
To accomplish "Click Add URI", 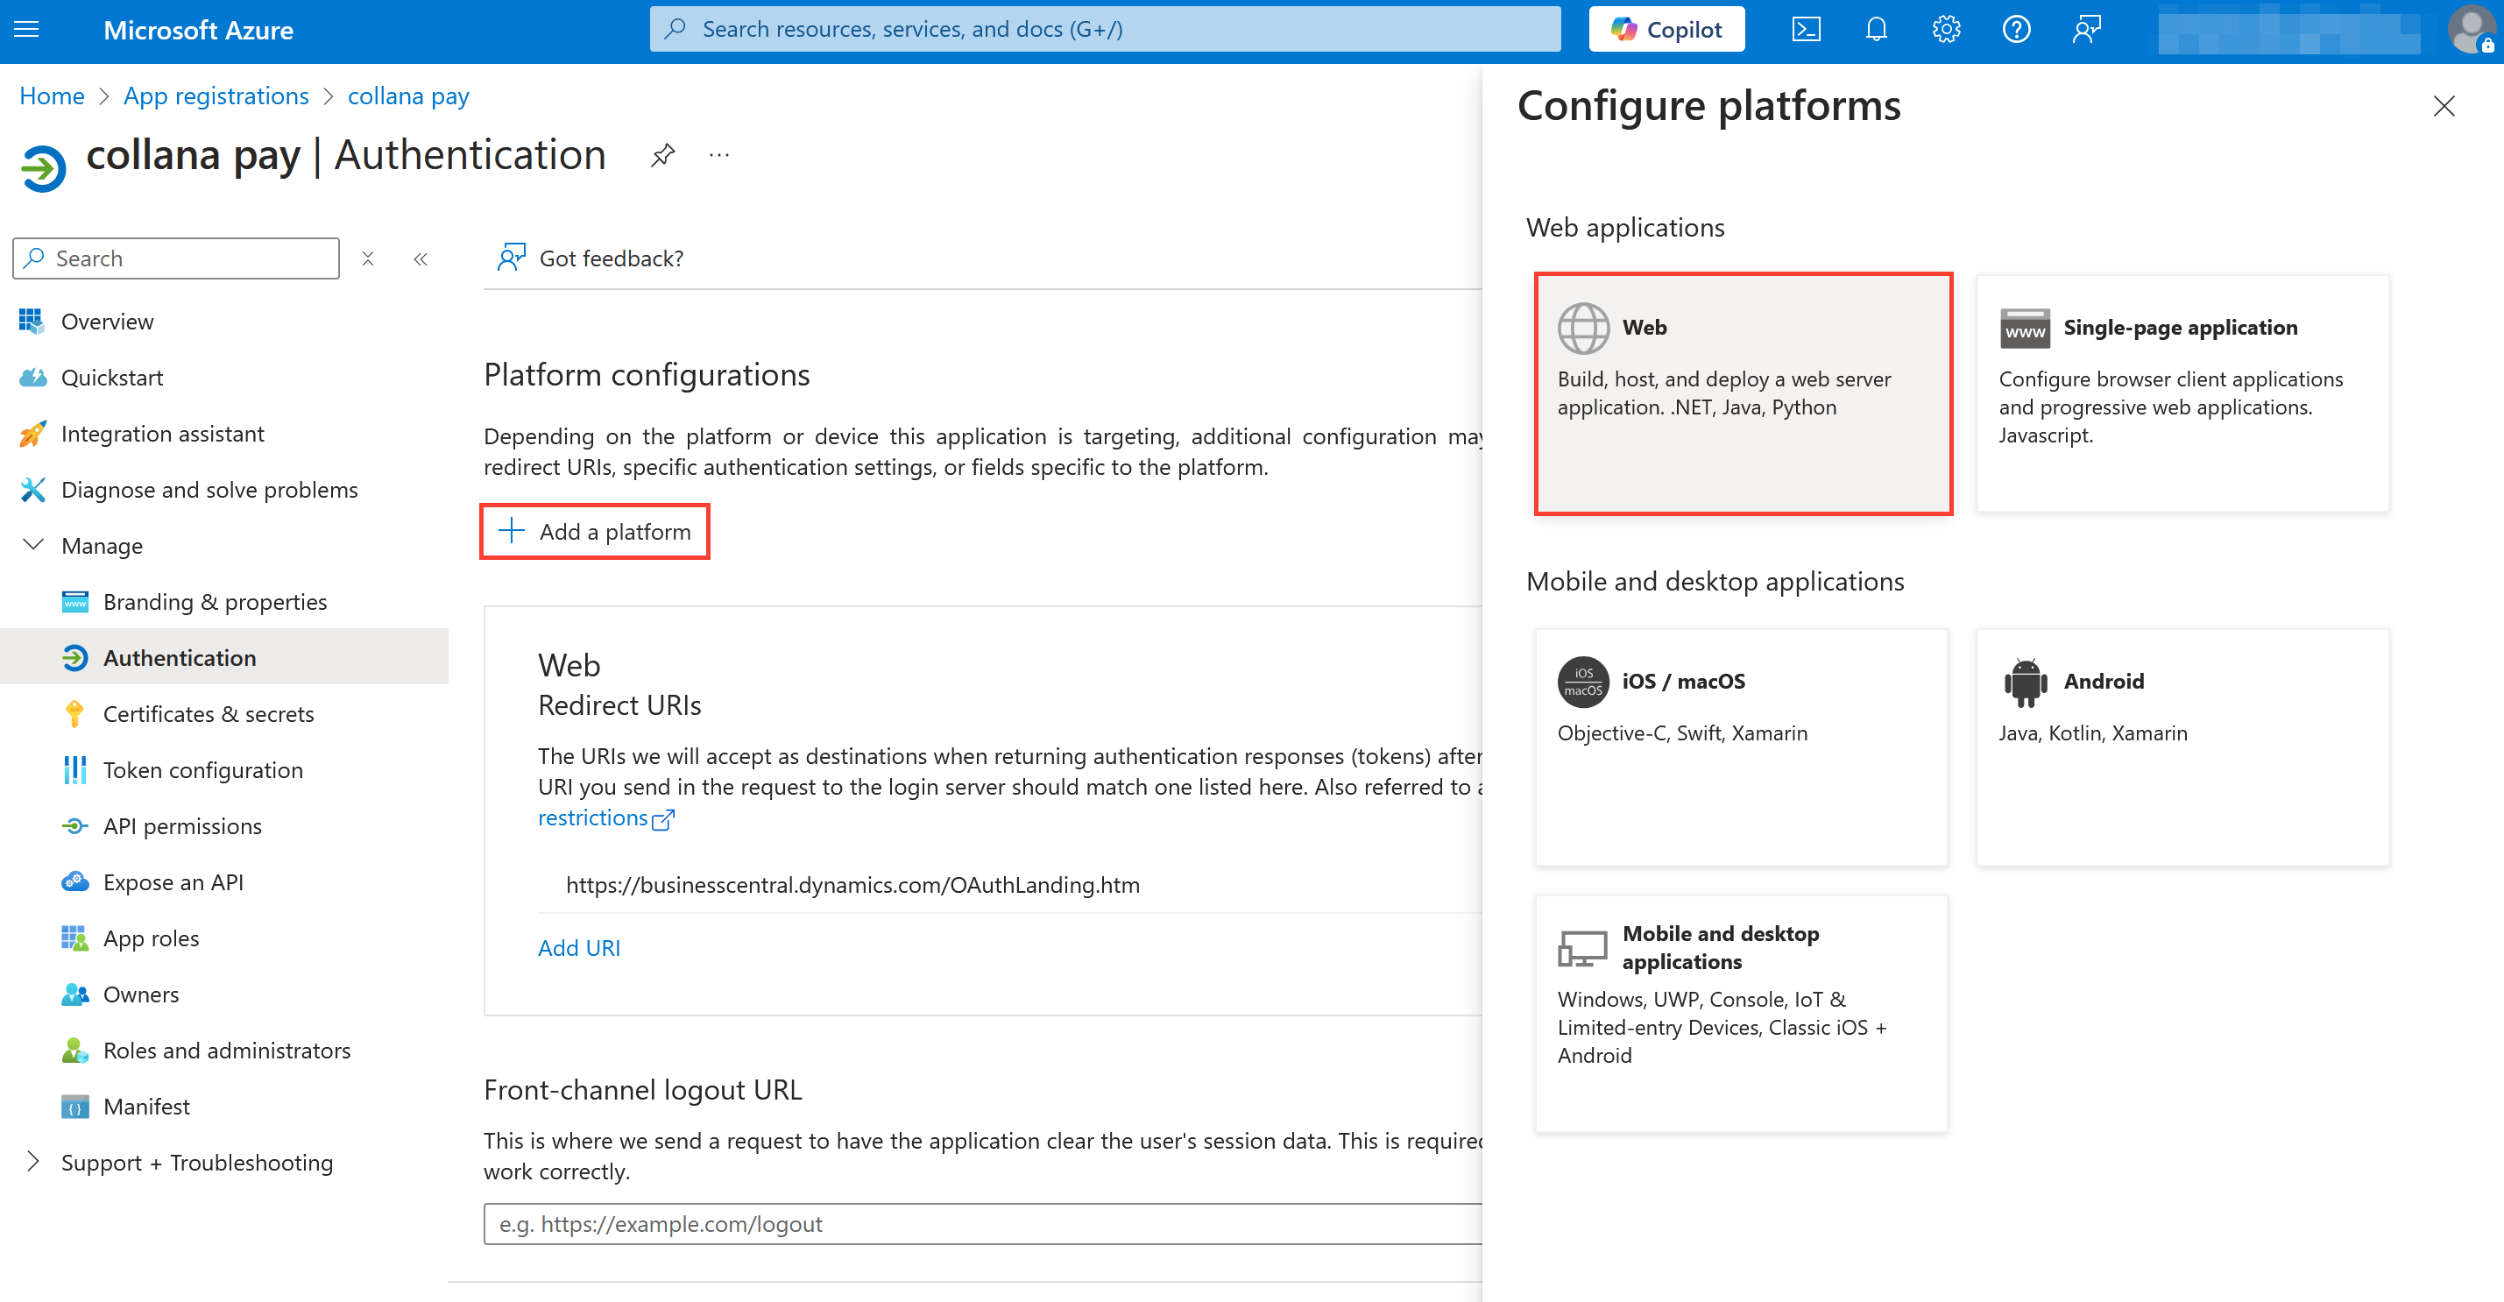I will click(x=579, y=947).
